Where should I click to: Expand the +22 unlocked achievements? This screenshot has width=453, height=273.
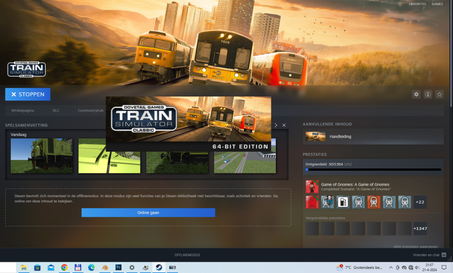(420, 202)
